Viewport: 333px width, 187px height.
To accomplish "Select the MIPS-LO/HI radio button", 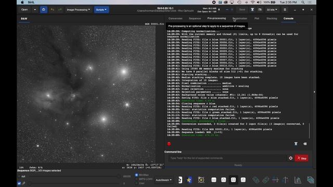I will pyautogui.click(x=136, y=179).
